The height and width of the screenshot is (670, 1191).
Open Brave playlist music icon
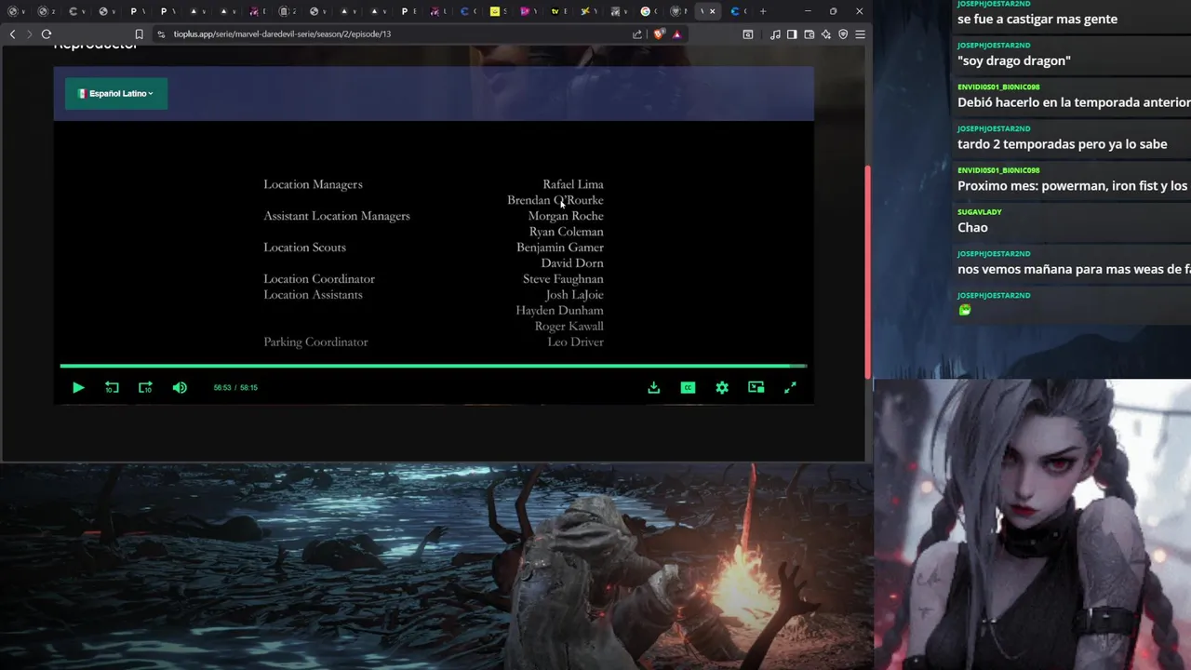point(775,34)
